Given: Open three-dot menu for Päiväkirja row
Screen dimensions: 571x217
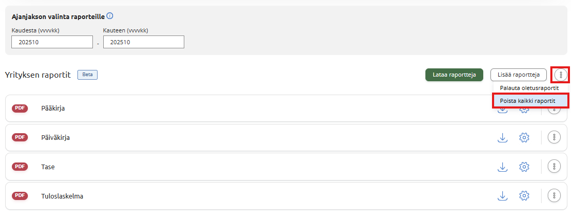Looking at the screenshot, I should (x=554, y=137).
